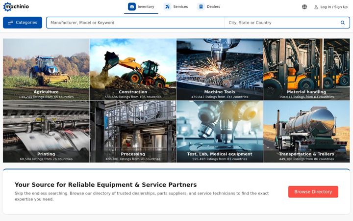Image resolution: width=353 pixels, height=221 pixels.
Task: Focus the City, State or Country field
Action: coord(282,23)
